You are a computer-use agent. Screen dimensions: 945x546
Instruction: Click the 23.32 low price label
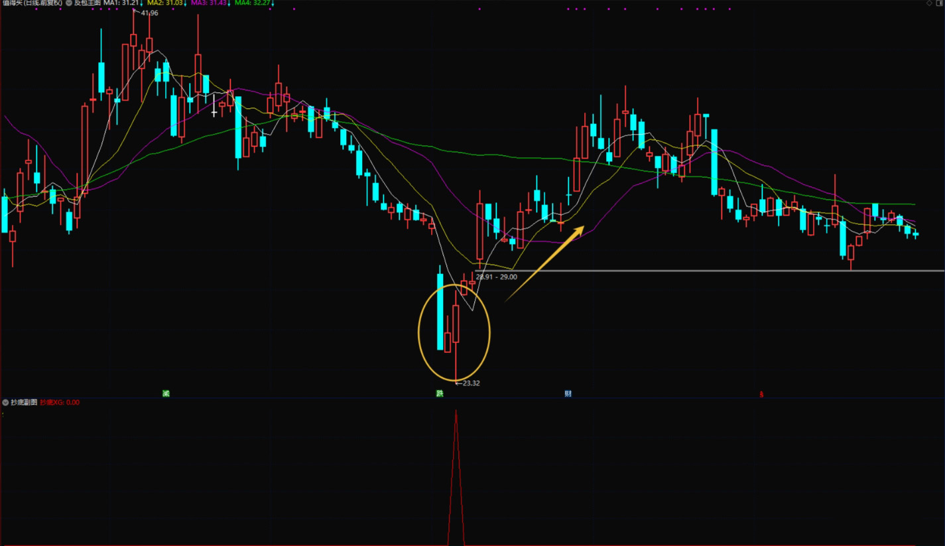[x=471, y=383]
